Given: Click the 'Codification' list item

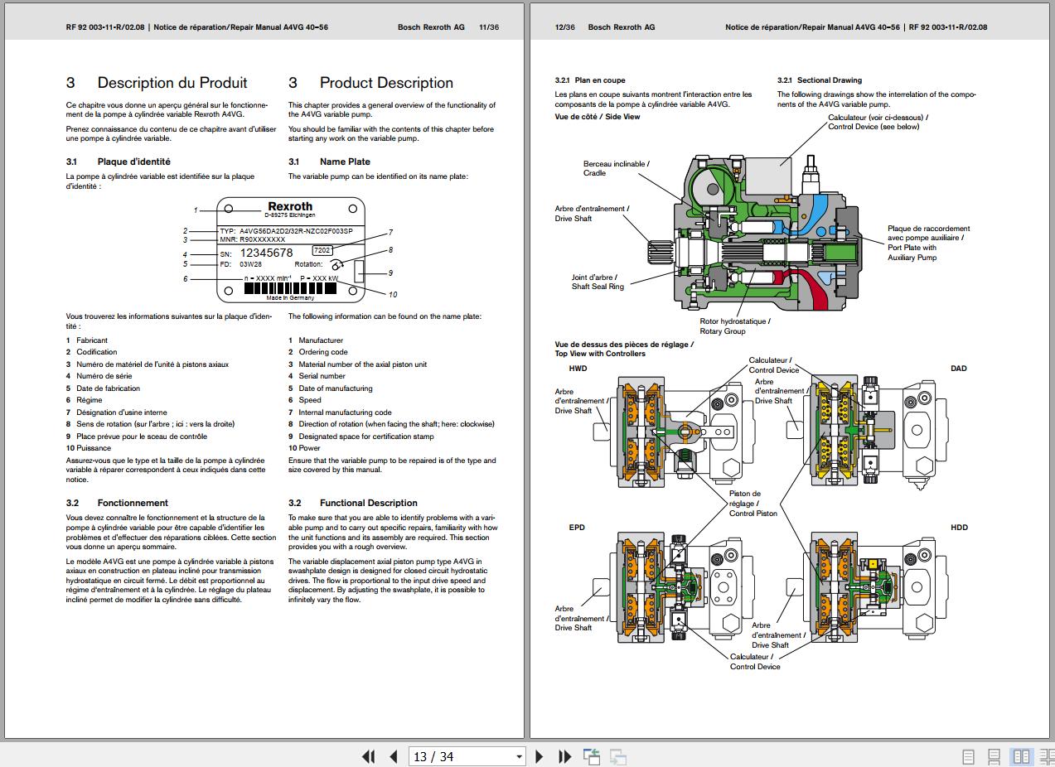Looking at the screenshot, I should coord(97,352).
